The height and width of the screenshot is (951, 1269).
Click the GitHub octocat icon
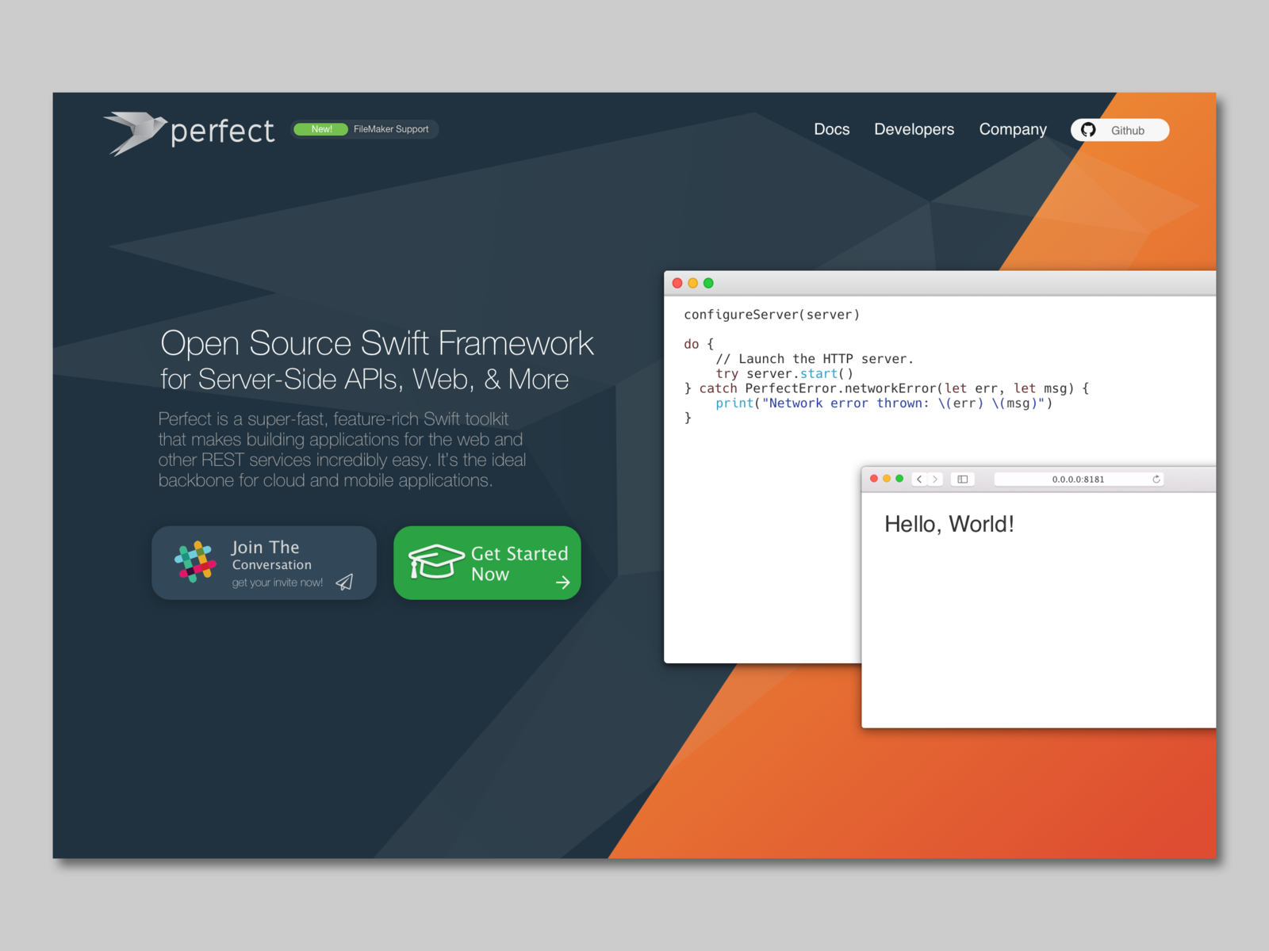[1088, 130]
